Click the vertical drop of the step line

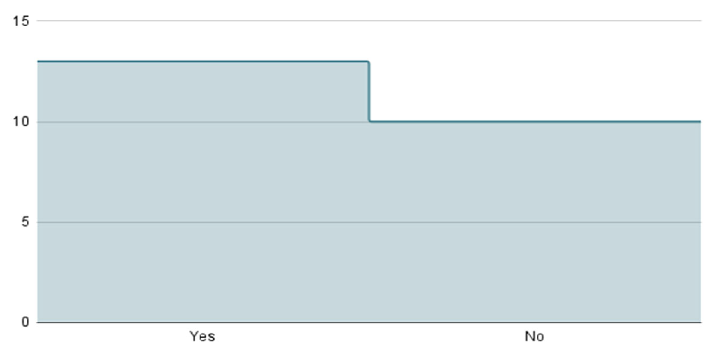pos(369,91)
